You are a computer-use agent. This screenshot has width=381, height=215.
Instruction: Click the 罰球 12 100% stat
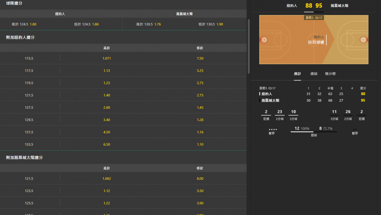click(302, 129)
